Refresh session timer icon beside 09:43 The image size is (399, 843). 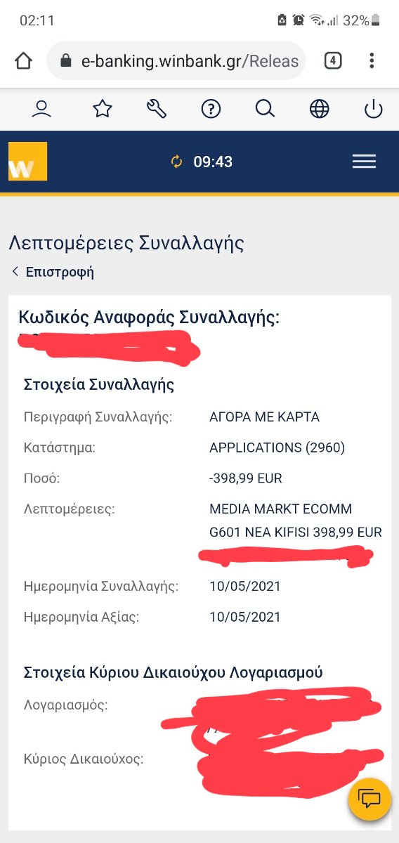click(x=176, y=162)
